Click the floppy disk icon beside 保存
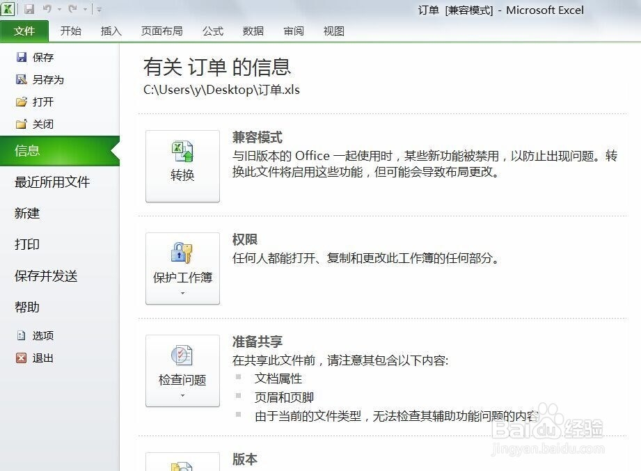This screenshot has width=641, height=471. [22, 57]
